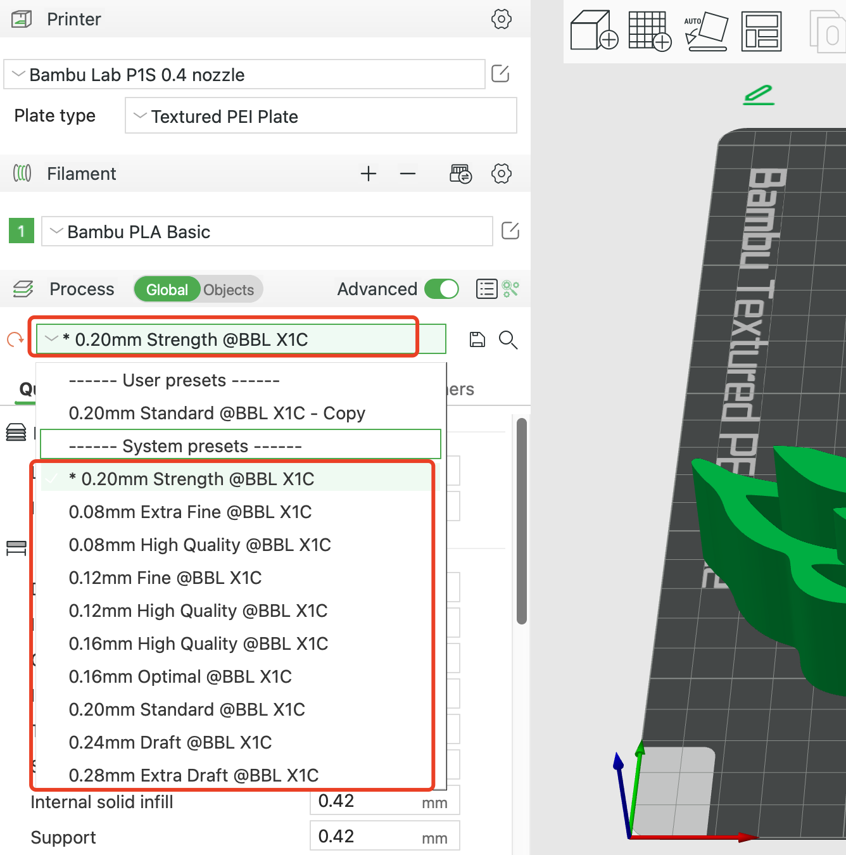This screenshot has height=855, width=846.
Task: Remove a filament with minus icon
Action: (408, 174)
